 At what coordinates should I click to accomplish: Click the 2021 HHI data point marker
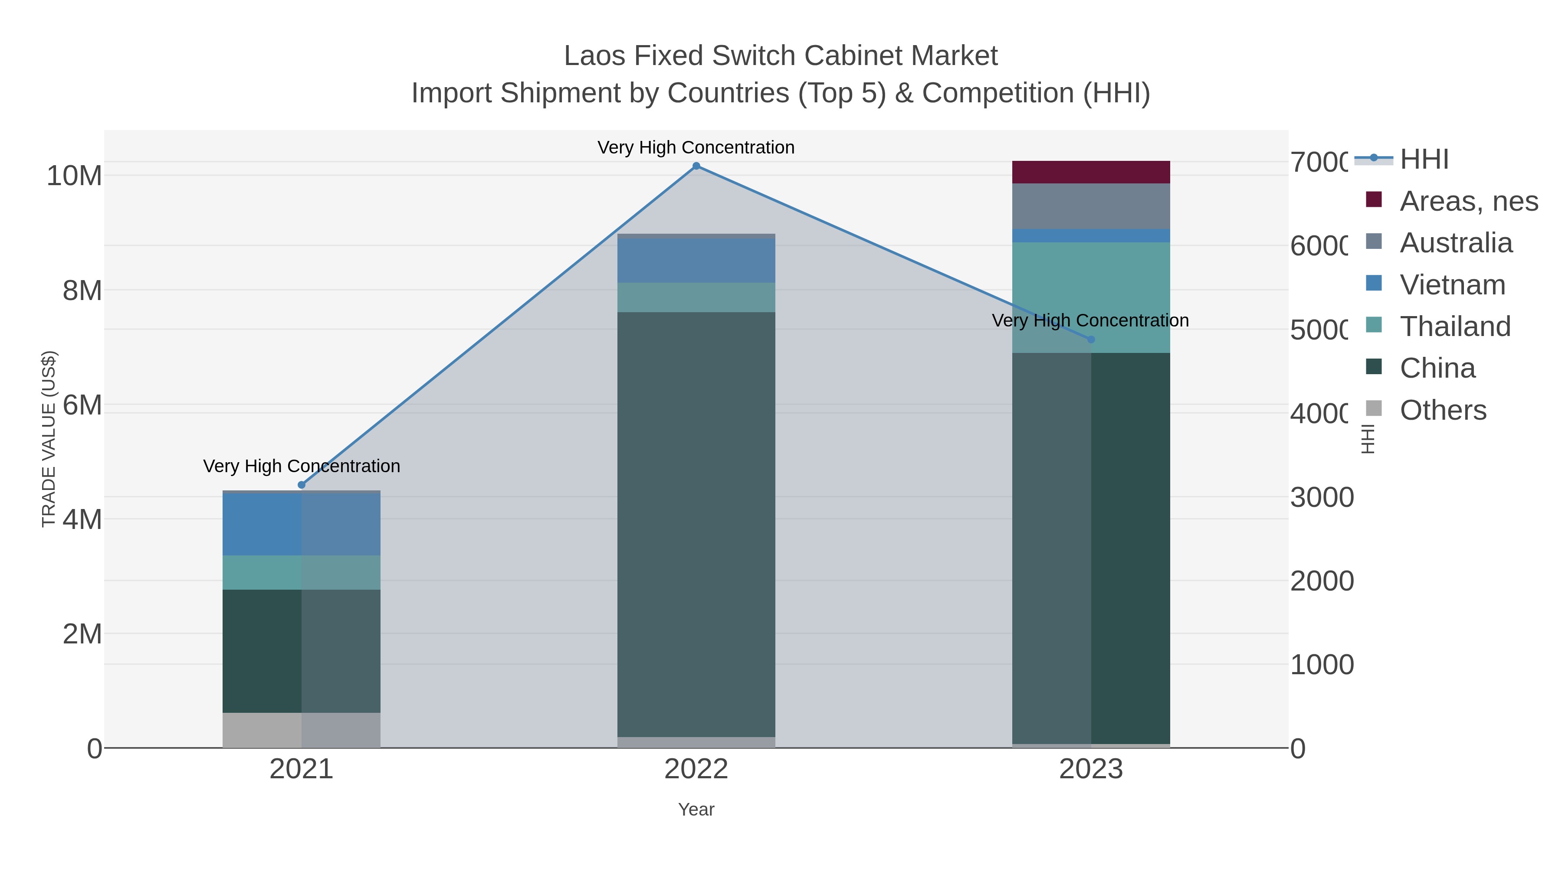click(x=302, y=485)
